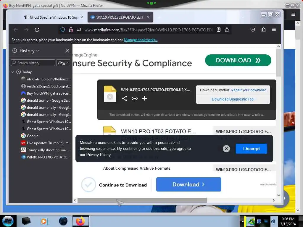Open the Extensions puzzle icon

263,30
